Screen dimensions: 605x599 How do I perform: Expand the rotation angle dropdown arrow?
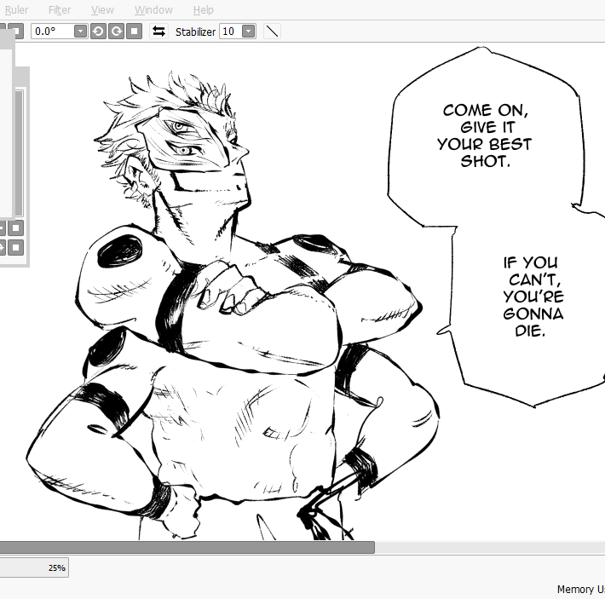point(80,32)
